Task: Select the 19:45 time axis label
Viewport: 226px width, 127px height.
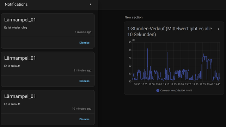Action: pyautogui.click(x=217, y=84)
